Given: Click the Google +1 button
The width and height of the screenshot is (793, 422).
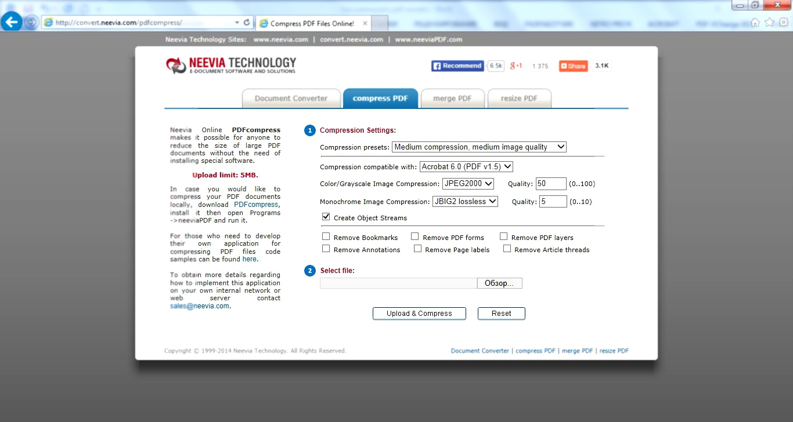Looking at the screenshot, I should pos(516,66).
